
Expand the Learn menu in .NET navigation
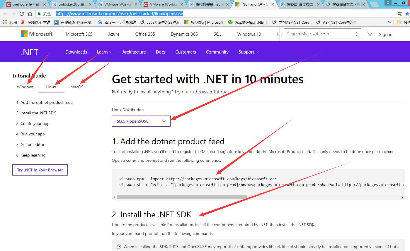105,52
